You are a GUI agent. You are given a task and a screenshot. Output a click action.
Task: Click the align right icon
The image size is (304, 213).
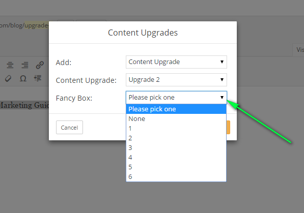point(25,65)
